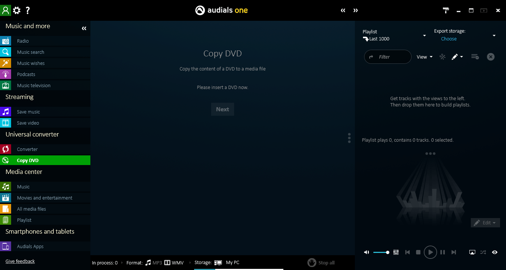Click the Stop all button
The width and height of the screenshot is (506, 270).
pyautogui.click(x=321, y=263)
